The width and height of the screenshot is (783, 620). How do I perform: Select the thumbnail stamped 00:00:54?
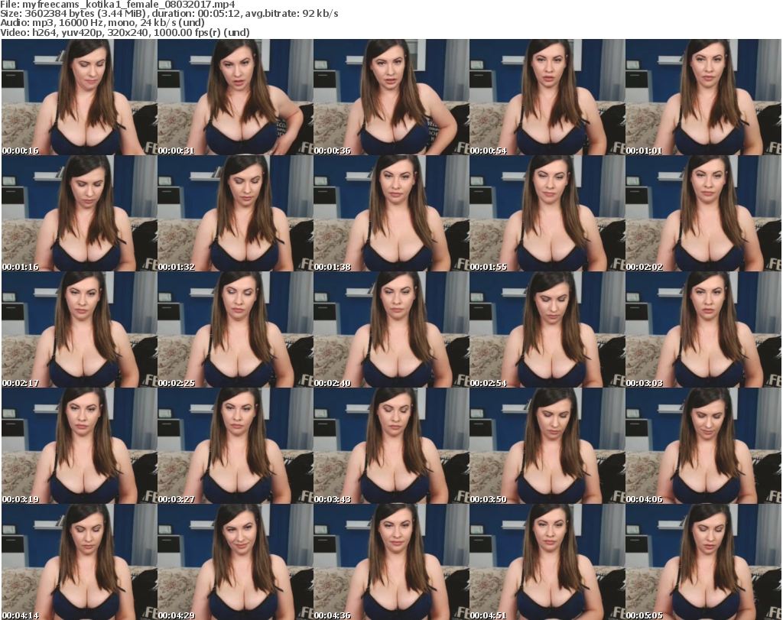pos(547,97)
